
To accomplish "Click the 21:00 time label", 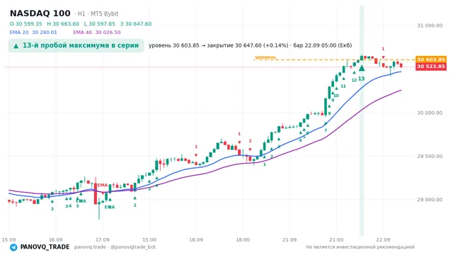I will click(336, 239).
